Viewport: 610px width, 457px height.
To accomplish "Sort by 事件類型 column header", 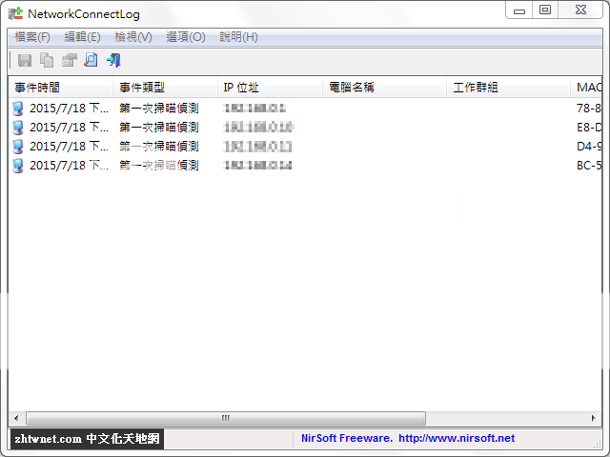I will pos(165,88).
